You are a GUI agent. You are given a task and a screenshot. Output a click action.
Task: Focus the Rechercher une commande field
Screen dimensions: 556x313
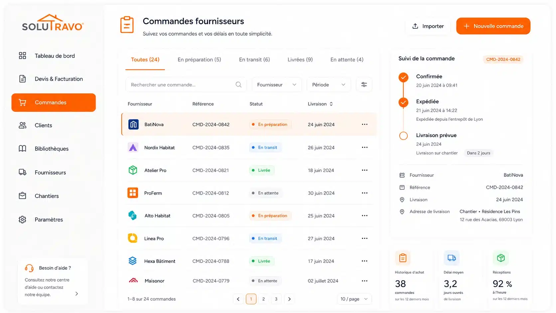click(x=186, y=85)
